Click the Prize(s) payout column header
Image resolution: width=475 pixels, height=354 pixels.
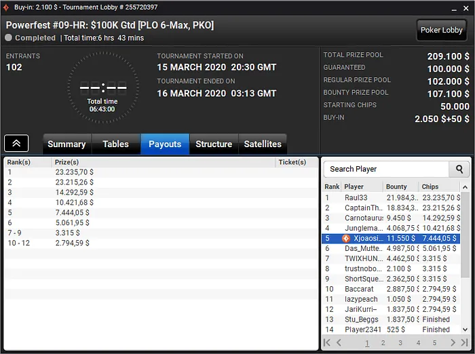click(164, 162)
